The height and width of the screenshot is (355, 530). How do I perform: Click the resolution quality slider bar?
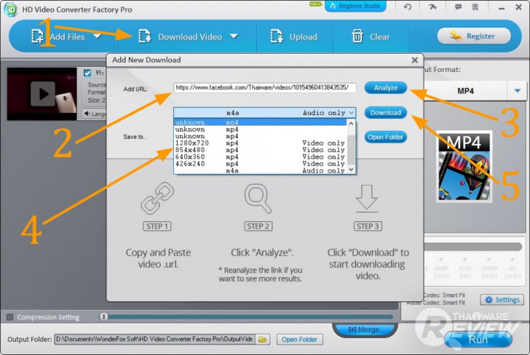472,247
